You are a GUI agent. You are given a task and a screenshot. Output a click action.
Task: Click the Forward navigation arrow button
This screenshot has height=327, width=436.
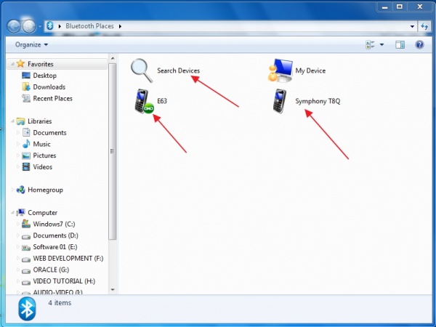pyautogui.click(x=29, y=26)
